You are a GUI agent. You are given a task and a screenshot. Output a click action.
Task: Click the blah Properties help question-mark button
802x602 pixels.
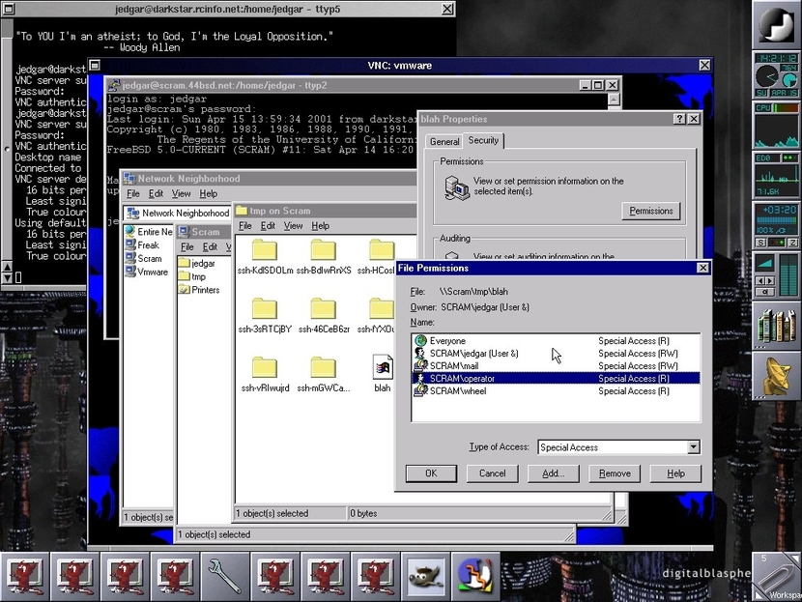click(678, 119)
